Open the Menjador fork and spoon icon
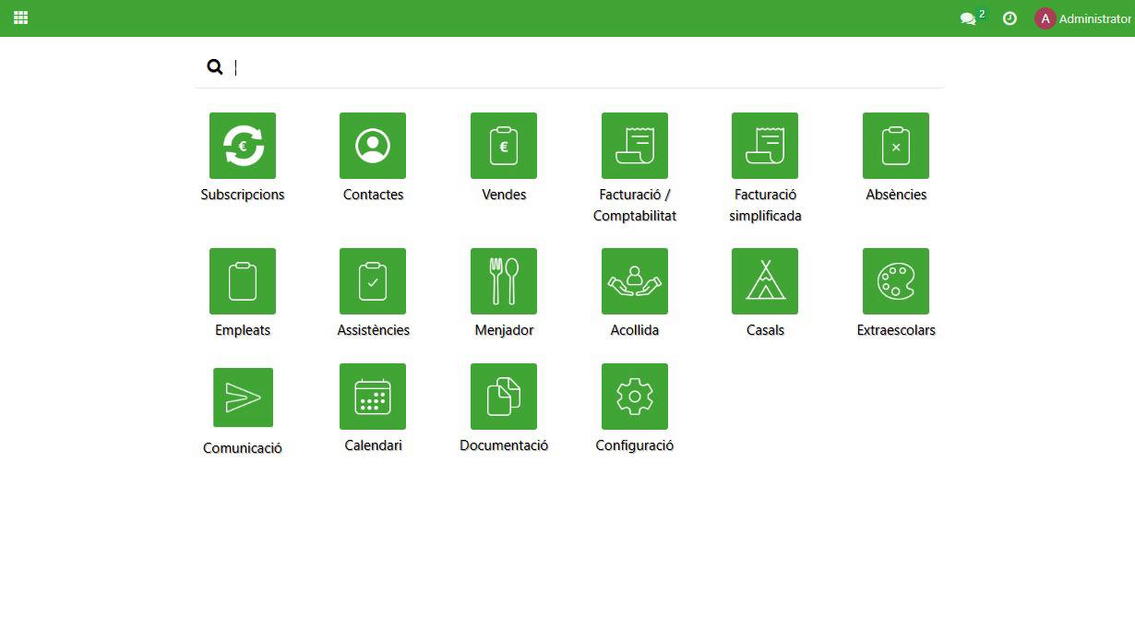This screenshot has width=1135, height=628. point(504,281)
